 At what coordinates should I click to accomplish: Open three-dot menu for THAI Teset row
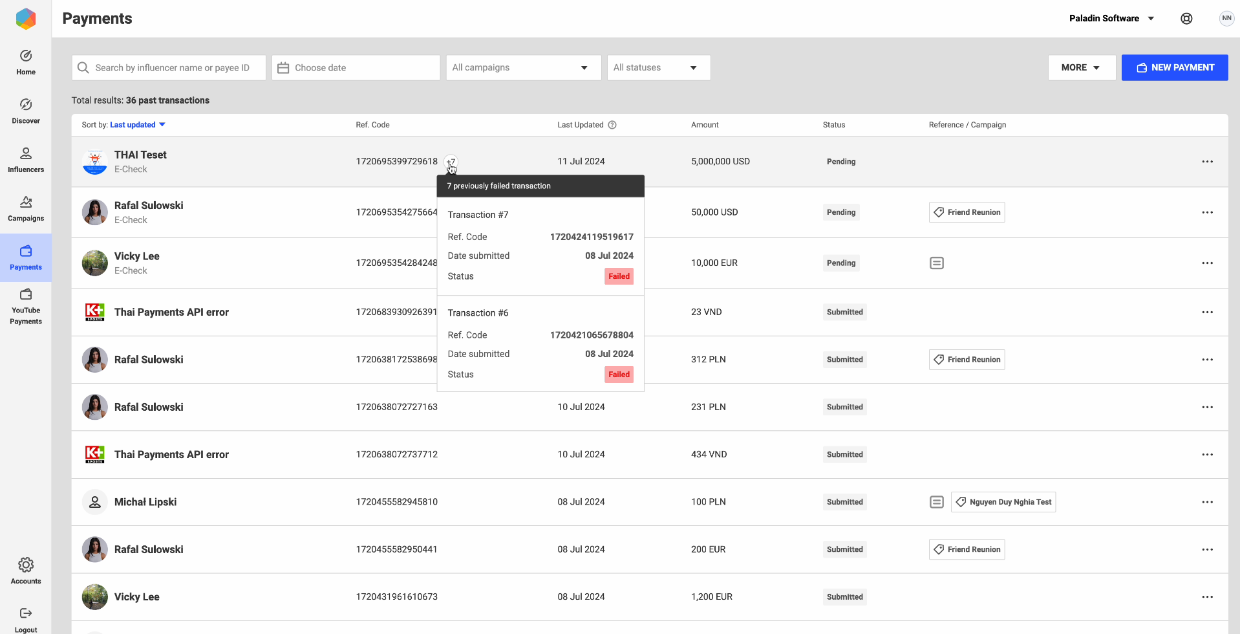point(1207,162)
